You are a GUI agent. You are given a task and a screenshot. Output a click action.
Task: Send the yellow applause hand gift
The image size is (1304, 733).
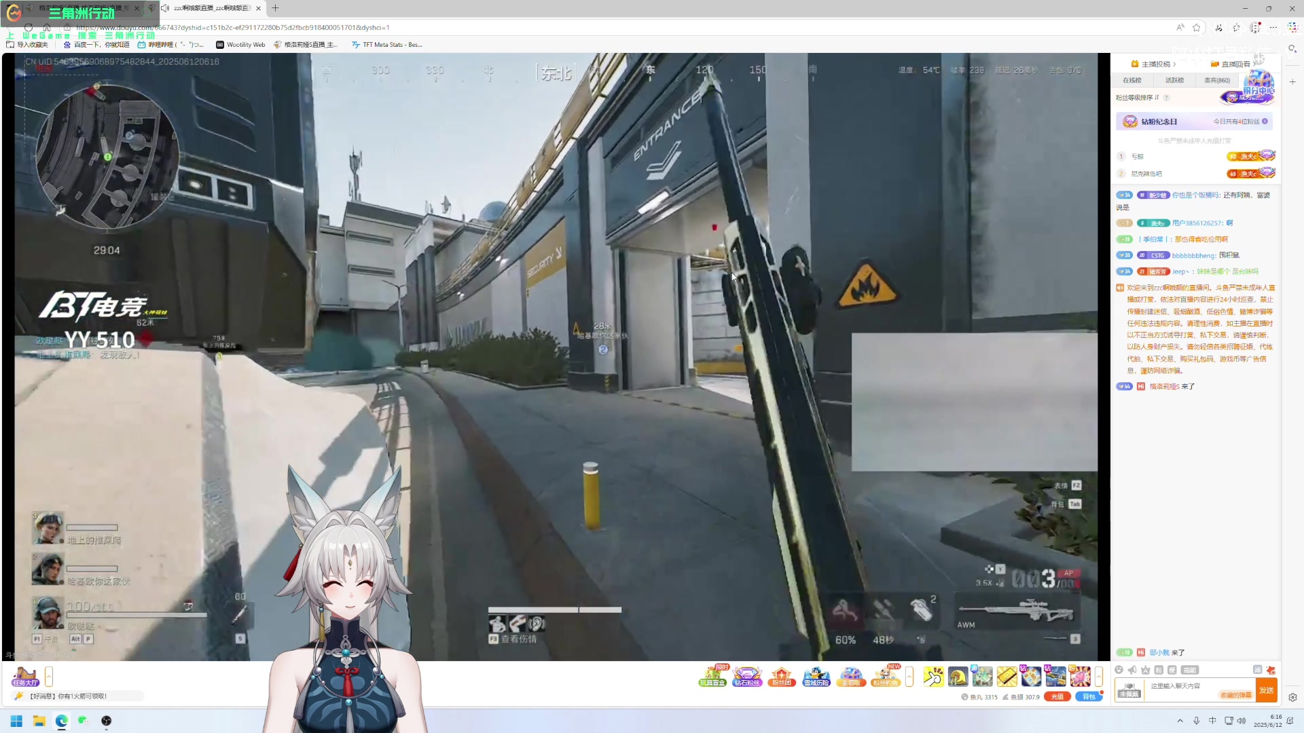(x=934, y=676)
